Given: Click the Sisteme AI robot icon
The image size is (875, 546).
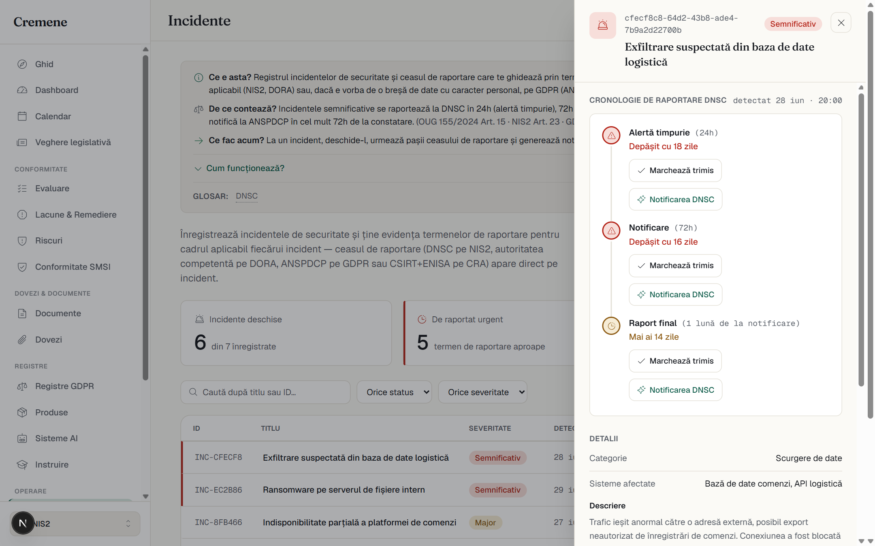Looking at the screenshot, I should click(22, 438).
